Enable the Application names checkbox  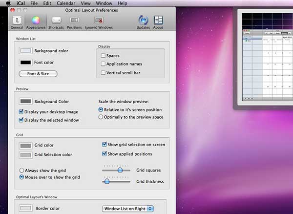103,64
